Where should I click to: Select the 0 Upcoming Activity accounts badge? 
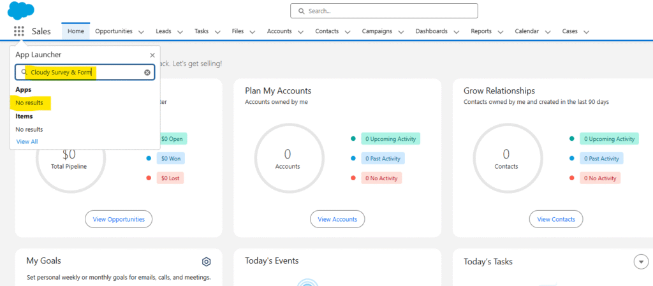pyautogui.click(x=390, y=139)
